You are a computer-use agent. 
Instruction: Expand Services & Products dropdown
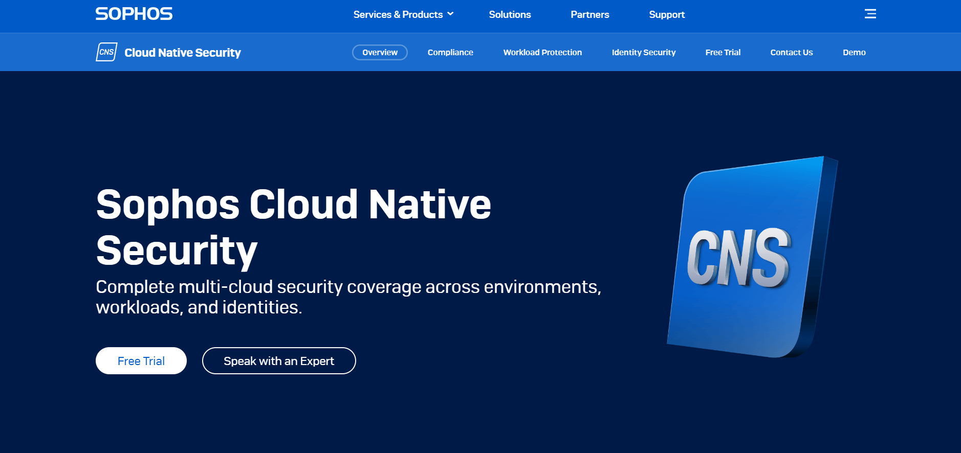pyautogui.click(x=403, y=14)
